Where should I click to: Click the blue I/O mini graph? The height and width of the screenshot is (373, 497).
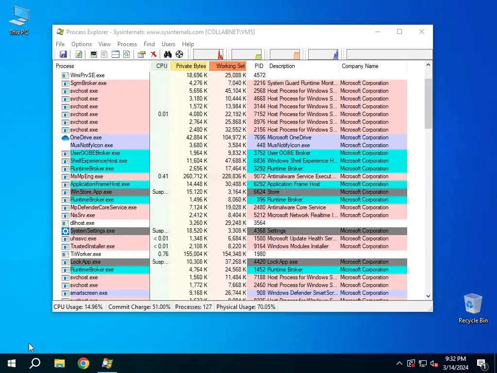point(323,54)
